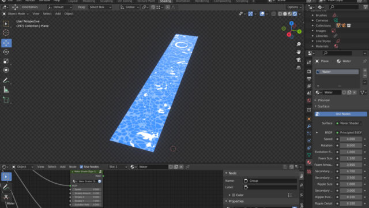Screen dimensions: 369x208
Task: Open the Slot 1 dropdown
Action: pos(118,167)
